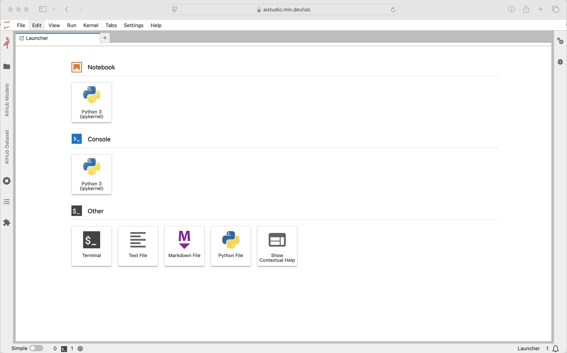
Task: Open notifications bell in status bar
Action: (556, 349)
